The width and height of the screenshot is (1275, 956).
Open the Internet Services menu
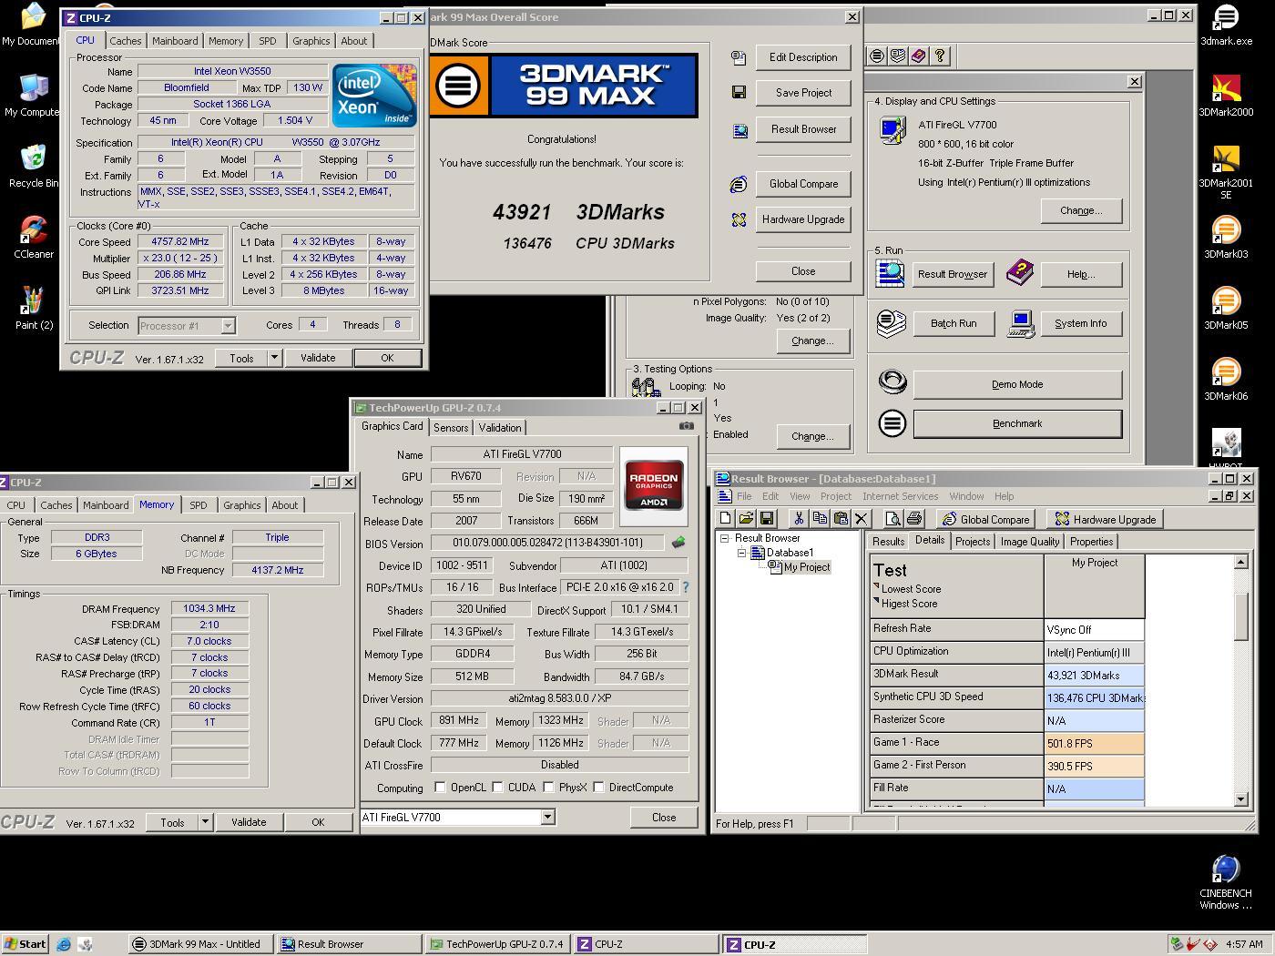[x=900, y=496]
